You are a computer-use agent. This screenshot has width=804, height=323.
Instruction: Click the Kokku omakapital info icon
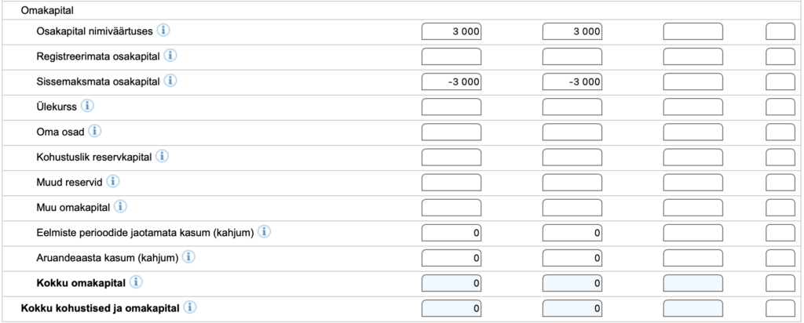(x=137, y=282)
